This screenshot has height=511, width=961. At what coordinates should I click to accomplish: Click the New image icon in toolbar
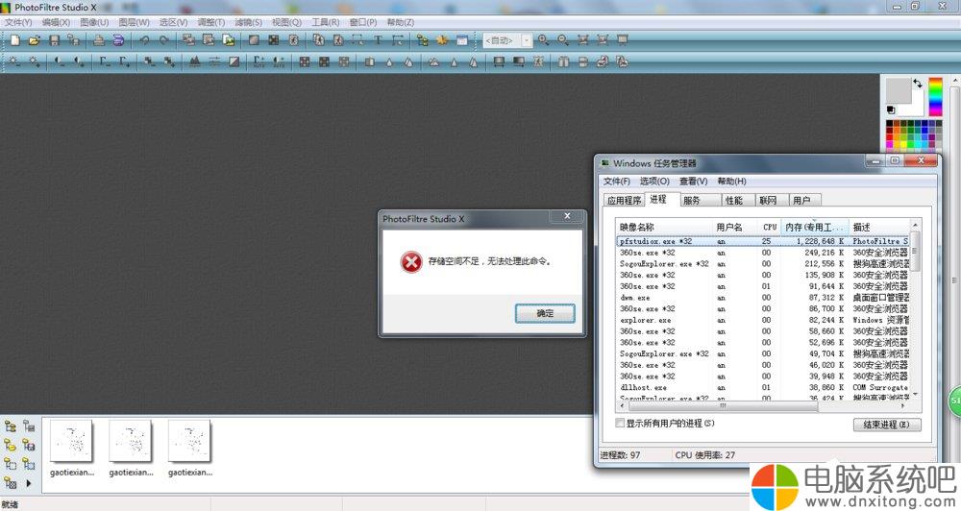(15, 40)
